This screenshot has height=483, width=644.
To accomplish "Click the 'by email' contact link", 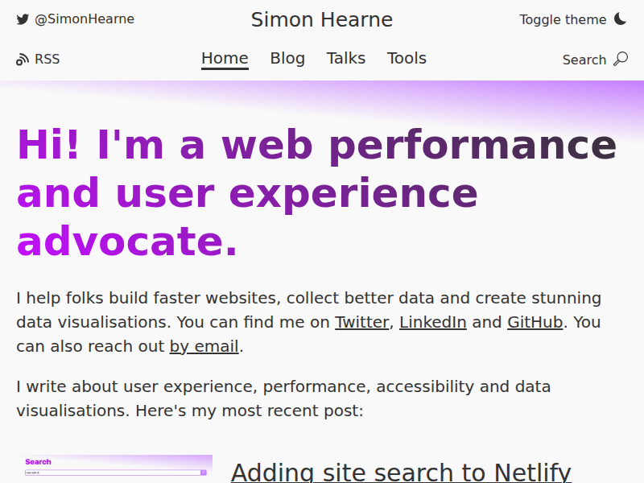I will [204, 347].
